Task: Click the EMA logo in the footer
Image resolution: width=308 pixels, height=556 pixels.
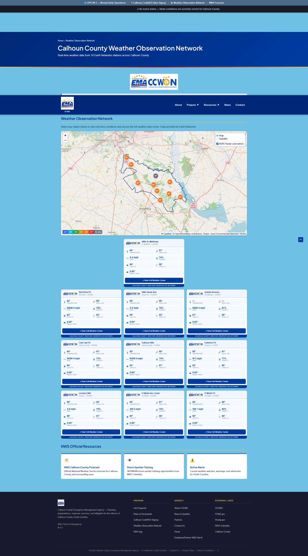Action: [x=61, y=502]
